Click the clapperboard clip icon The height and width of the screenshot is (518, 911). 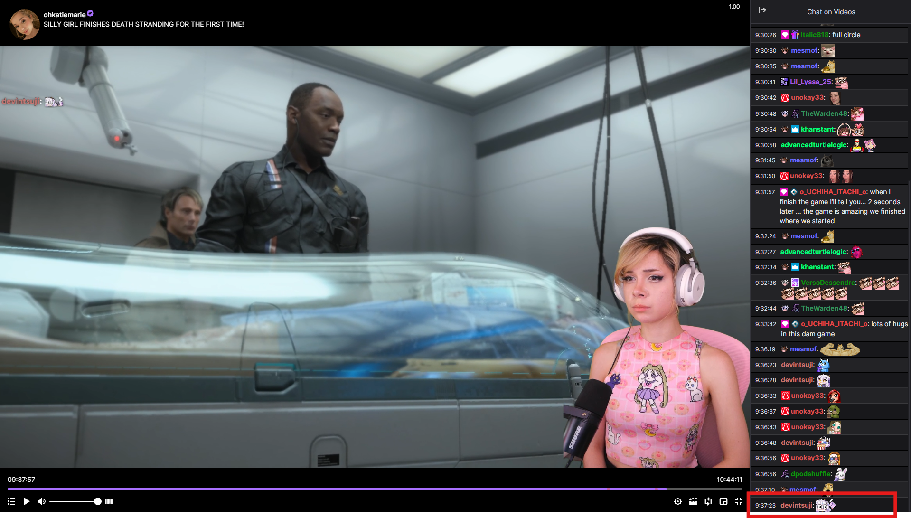pos(693,501)
